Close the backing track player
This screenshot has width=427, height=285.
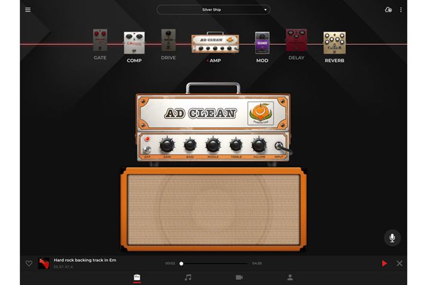[x=400, y=263]
